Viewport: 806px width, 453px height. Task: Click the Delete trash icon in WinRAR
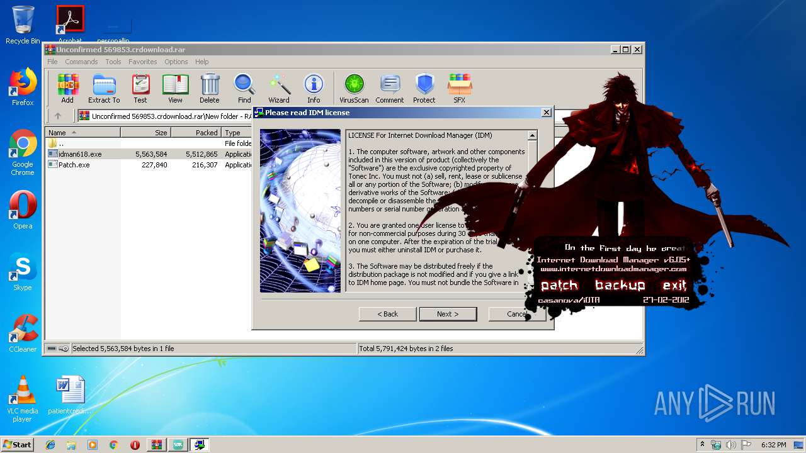(x=210, y=88)
